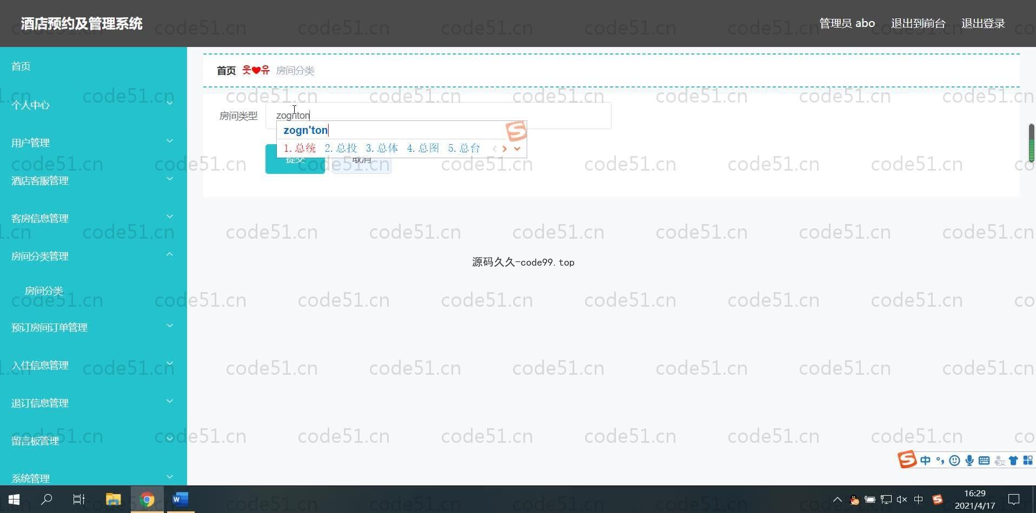The width and height of the screenshot is (1036, 513).
Task: Expand chevron beside 退订信息管理
Action: tap(170, 401)
